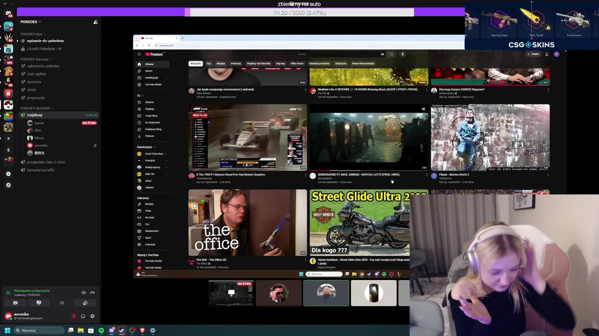This screenshot has width=599, height=336.
Task: Reload the youtube.com browser page
Action: point(149,45)
